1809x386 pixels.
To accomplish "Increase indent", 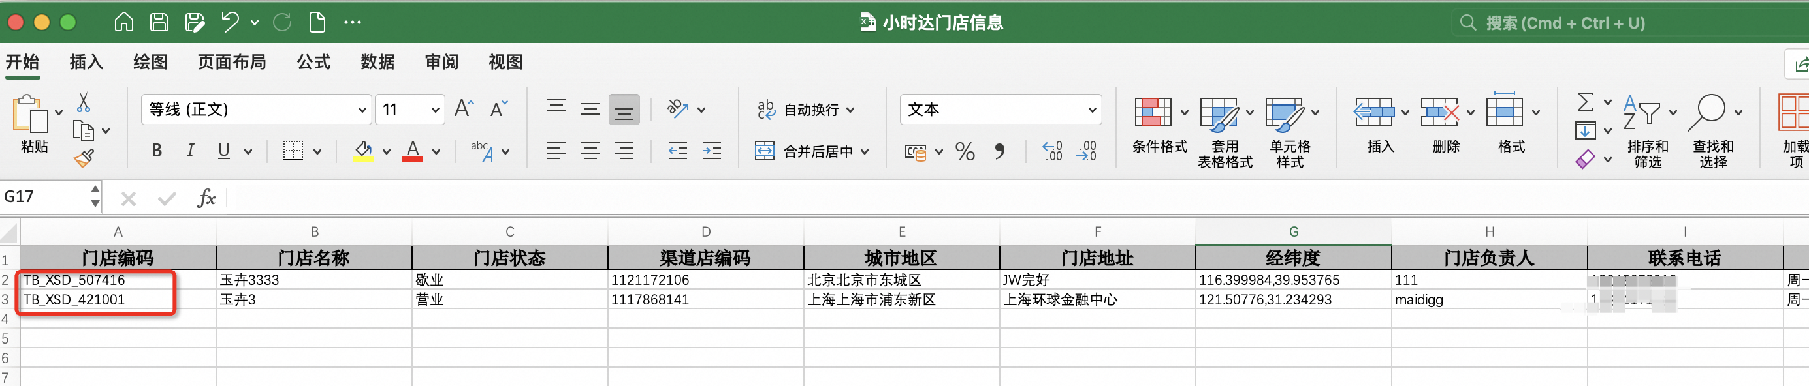I will (x=711, y=151).
